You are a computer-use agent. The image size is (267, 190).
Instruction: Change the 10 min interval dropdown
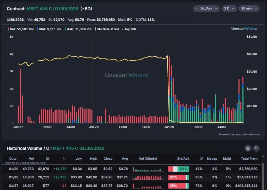point(249,8)
